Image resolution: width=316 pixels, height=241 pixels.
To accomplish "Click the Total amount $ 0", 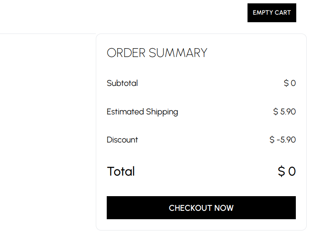I will click(287, 171).
